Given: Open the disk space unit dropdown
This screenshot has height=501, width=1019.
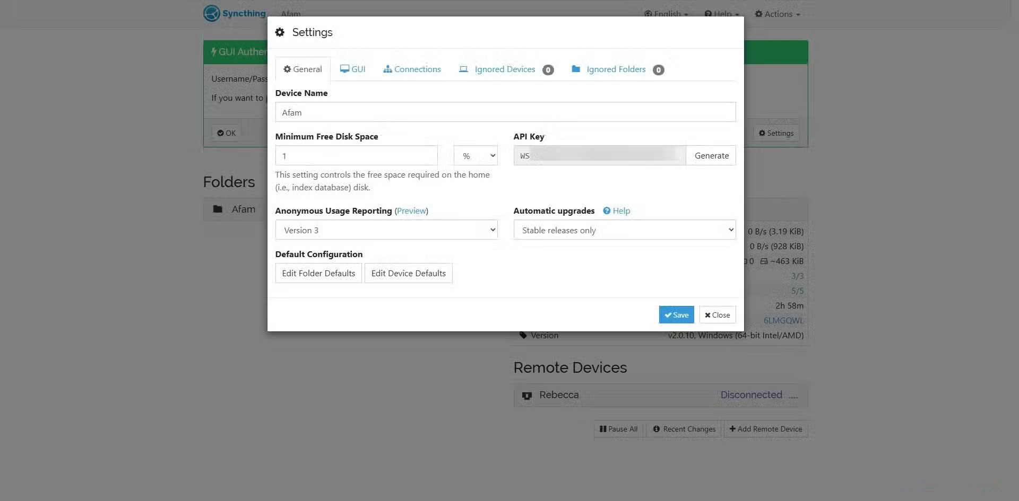Looking at the screenshot, I should [x=476, y=155].
